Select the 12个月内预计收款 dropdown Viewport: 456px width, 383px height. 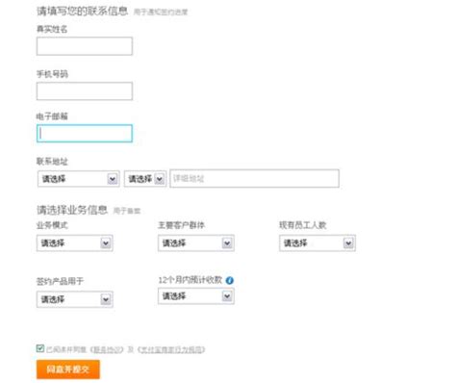(196, 295)
